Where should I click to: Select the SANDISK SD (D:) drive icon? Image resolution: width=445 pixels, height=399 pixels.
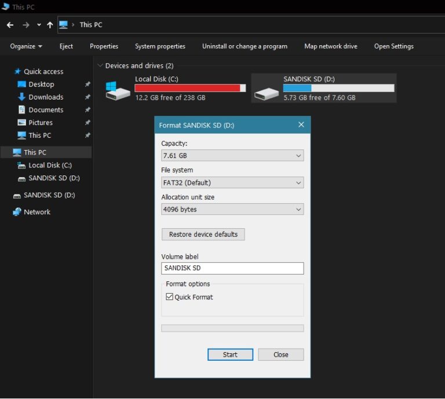pyautogui.click(x=266, y=91)
